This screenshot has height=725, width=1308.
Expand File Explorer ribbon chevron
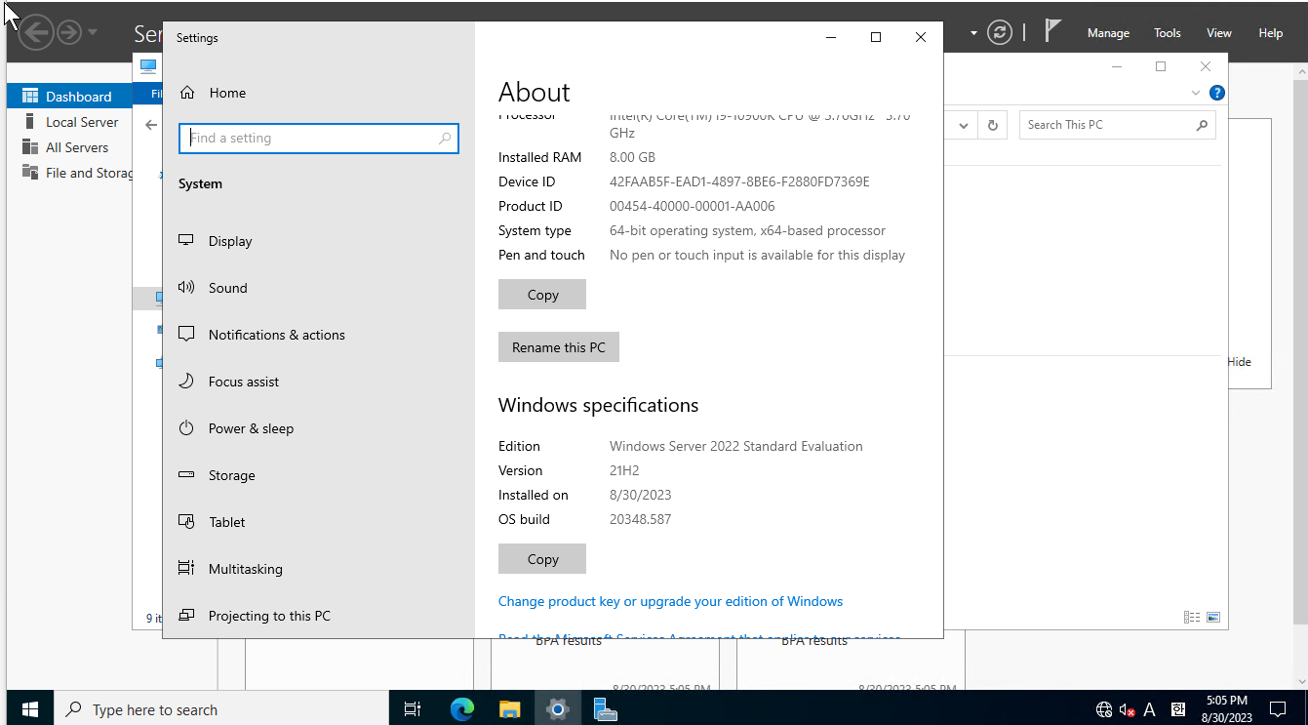[x=1196, y=93]
